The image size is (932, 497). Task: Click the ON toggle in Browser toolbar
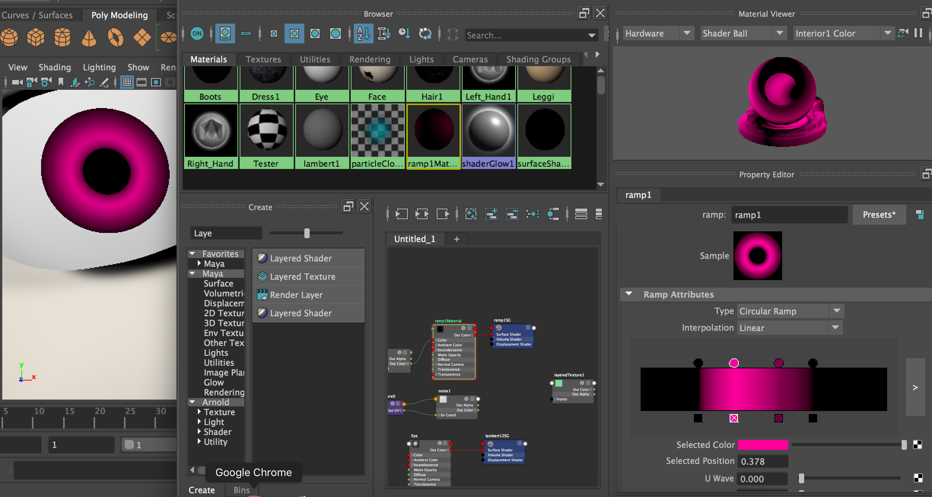tap(197, 33)
